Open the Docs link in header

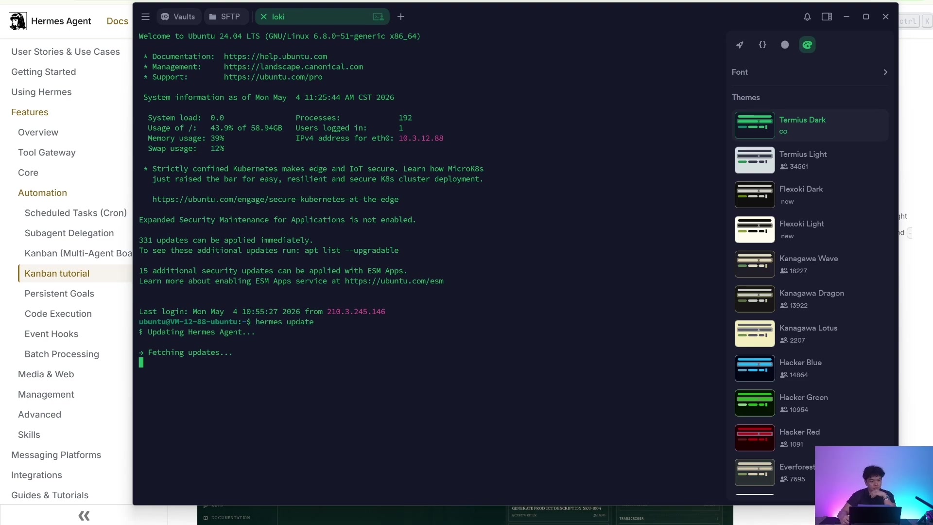click(x=117, y=21)
